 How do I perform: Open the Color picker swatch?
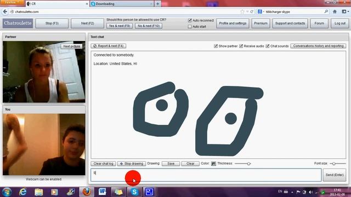click(x=213, y=164)
